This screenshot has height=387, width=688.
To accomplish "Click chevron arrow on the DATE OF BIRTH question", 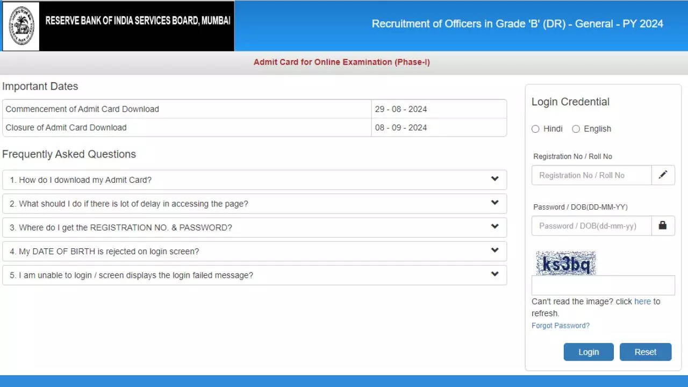I will coord(494,251).
